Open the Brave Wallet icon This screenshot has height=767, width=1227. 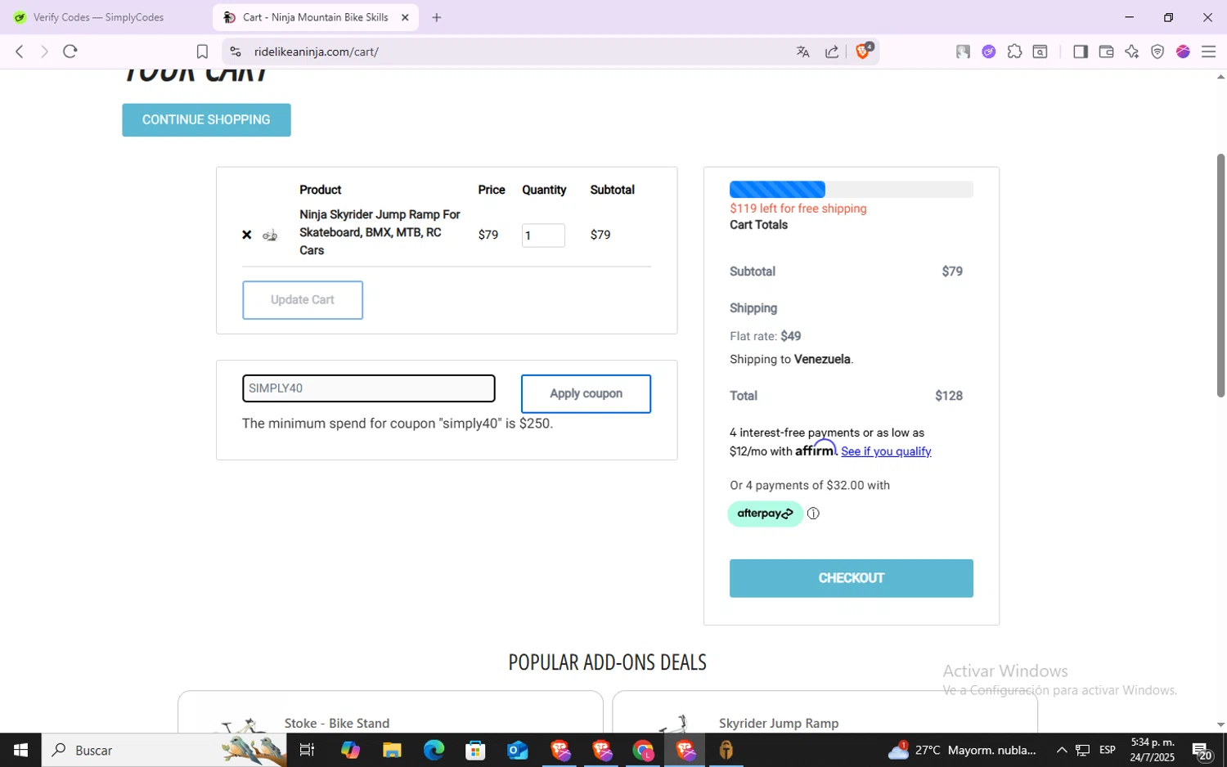point(1106,52)
